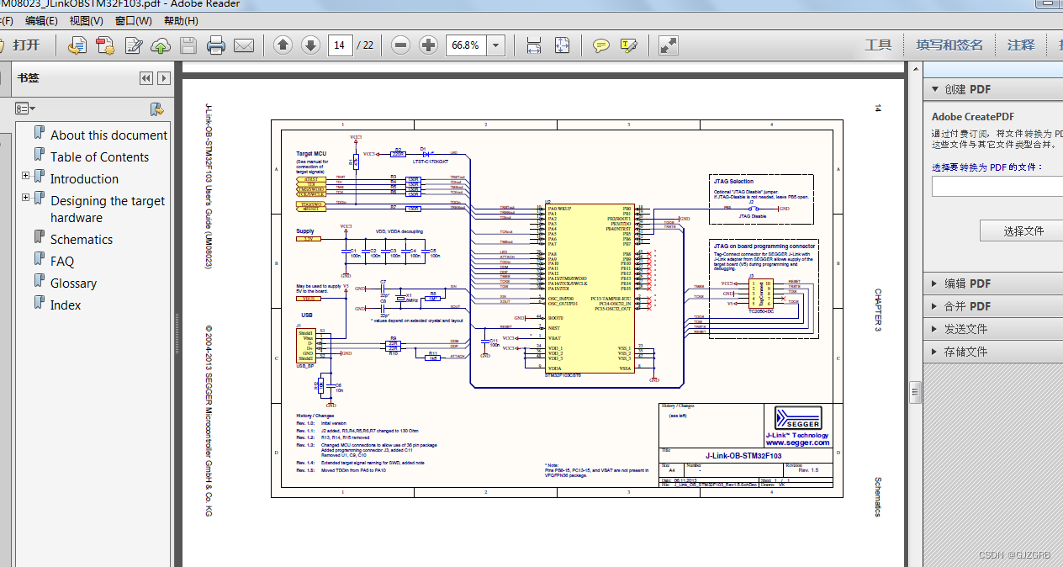
Task: Click the page number field showing 14
Action: tap(340, 45)
